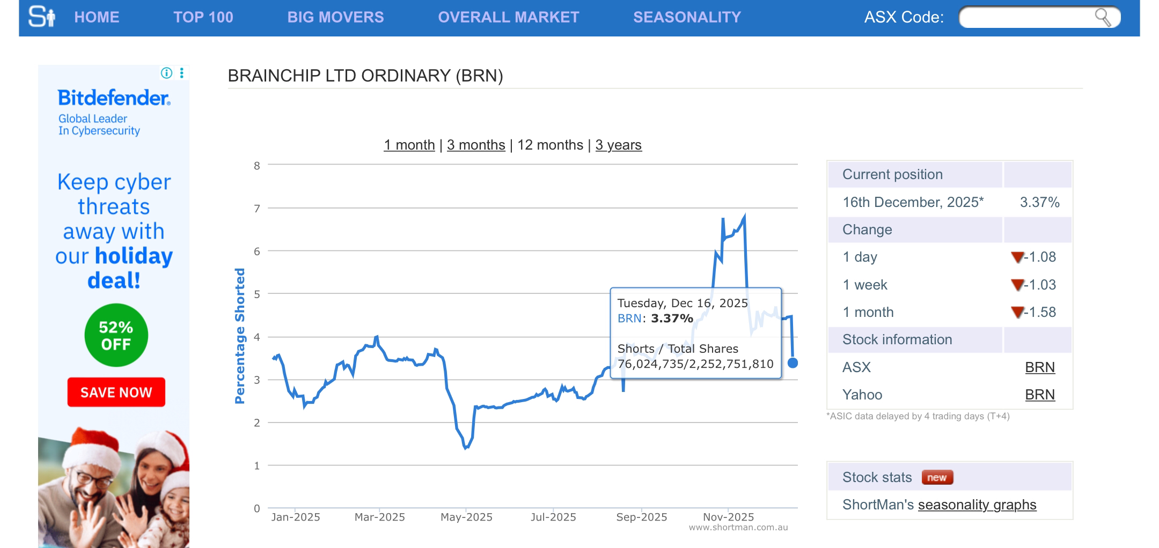Click the highlighted Dec 16 chart point
The image size is (1159, 548).
pyautogui.click(x=793, y=363)
